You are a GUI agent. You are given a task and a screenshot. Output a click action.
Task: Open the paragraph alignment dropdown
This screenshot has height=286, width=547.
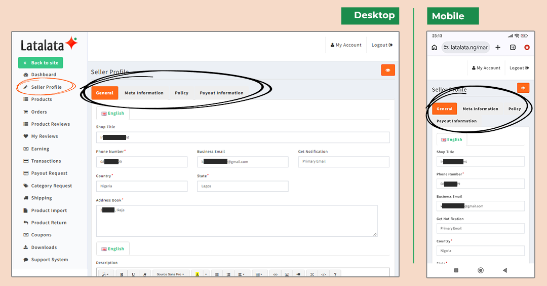click(241, 274)
